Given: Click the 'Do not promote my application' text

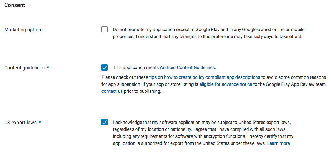Looking at the screenshot, I should click(x=153, y=30).
